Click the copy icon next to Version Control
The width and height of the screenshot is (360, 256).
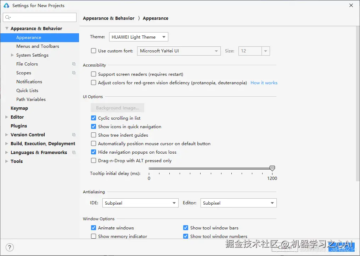coord(74,135)
